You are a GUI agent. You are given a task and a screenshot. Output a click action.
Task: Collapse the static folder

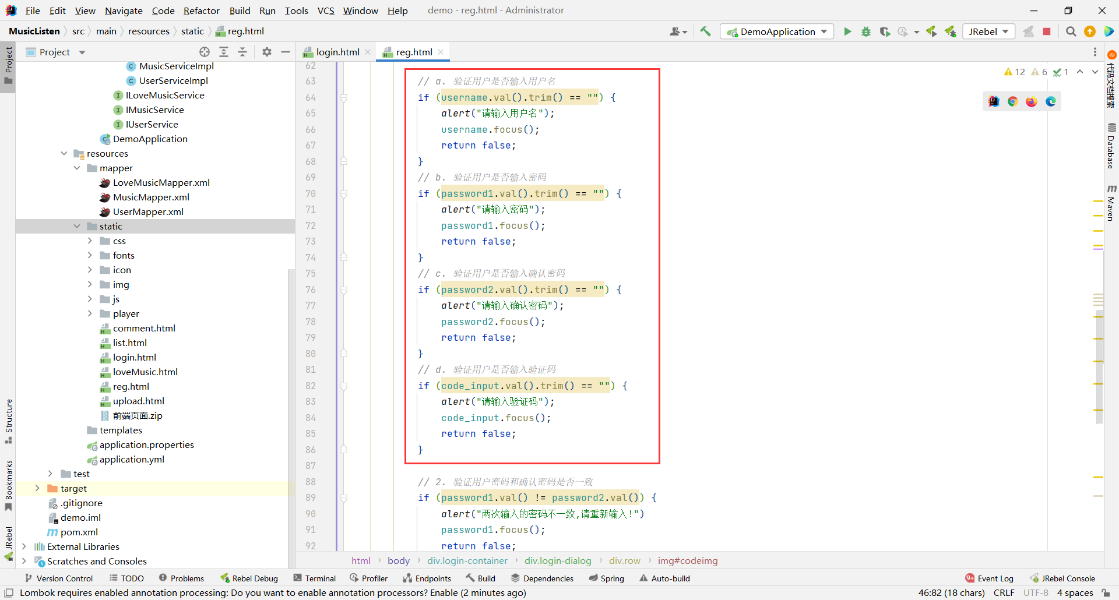77,226
